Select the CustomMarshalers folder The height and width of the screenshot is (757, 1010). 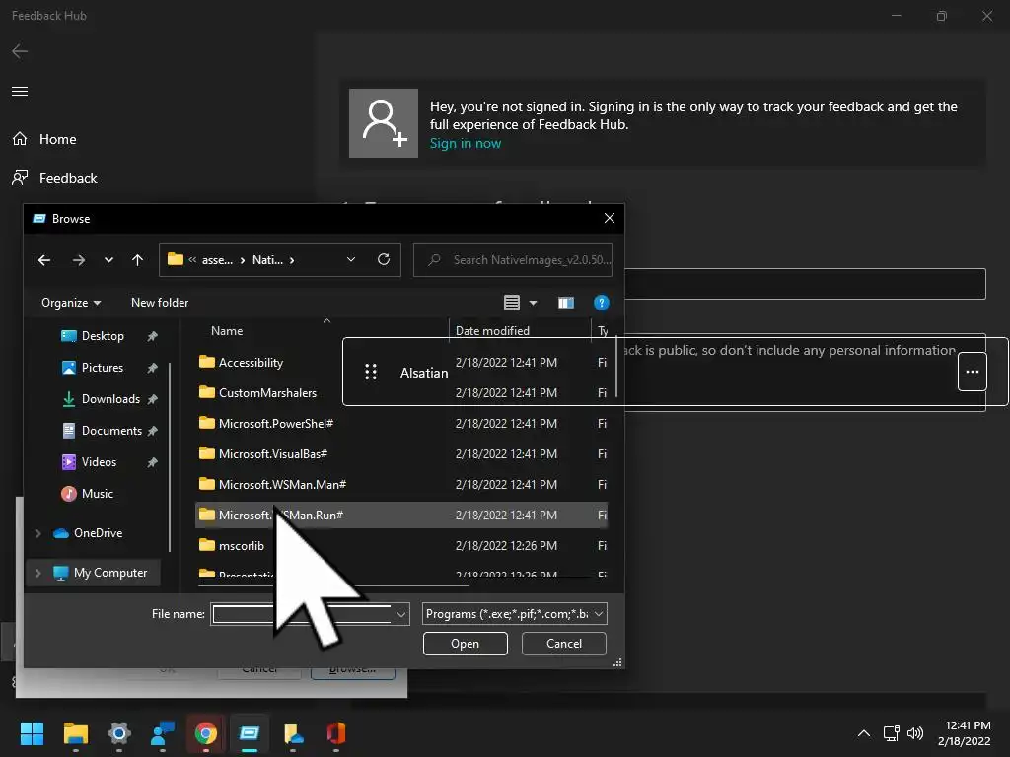[x=267, y=392]
